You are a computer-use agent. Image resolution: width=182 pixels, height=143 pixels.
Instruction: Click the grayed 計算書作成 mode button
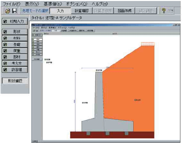[x=103, y=11]
